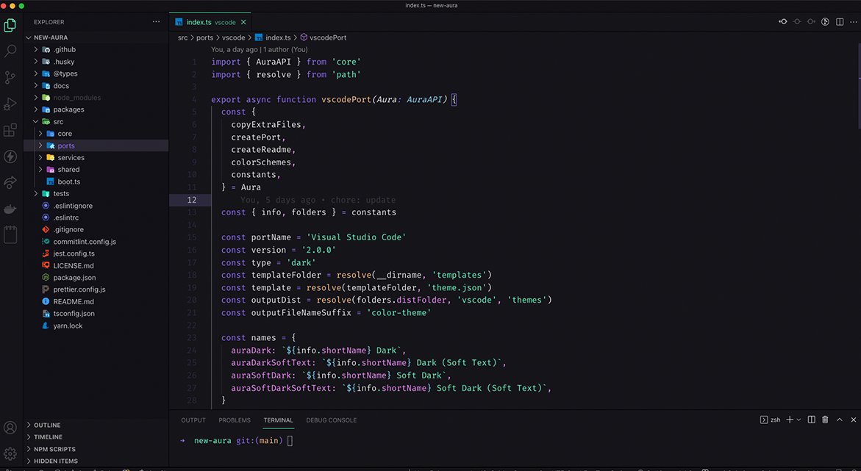Maximize the terminal panel with caret icon
This screenshot has width=861, height=471.
840,420
